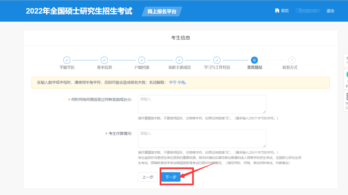
Task: Click the 上一步 previous button
Action: point(148,177)
